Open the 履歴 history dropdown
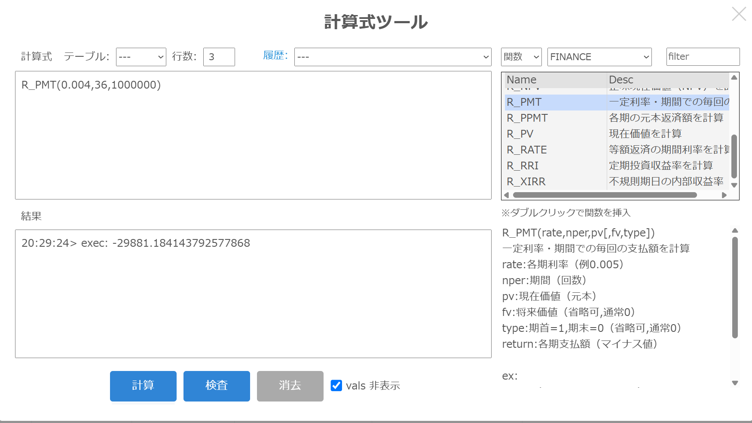The height and width of the screenshot is (423, 752). [x=393, y=57]
